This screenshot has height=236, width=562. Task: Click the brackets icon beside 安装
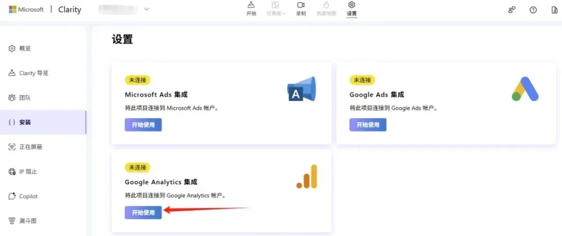point(12,122)
